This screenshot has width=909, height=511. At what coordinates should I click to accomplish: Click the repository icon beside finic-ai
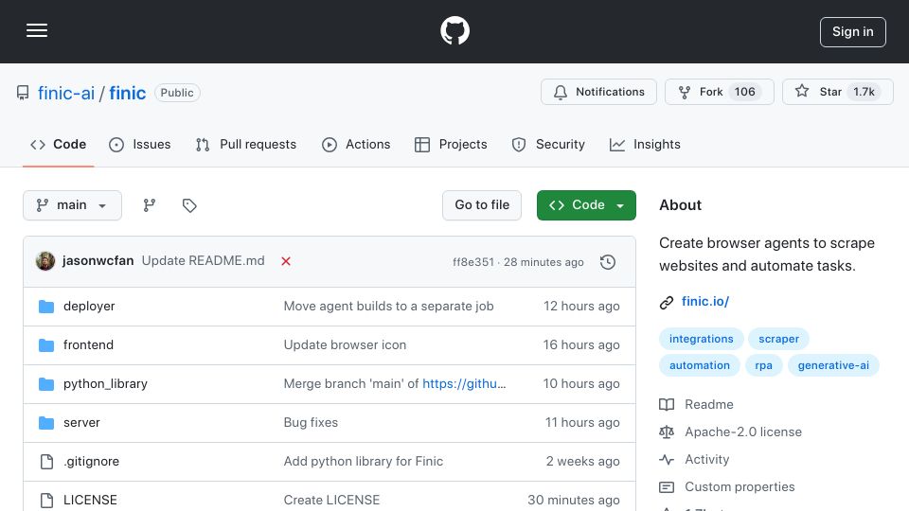[x=23, y=93]
